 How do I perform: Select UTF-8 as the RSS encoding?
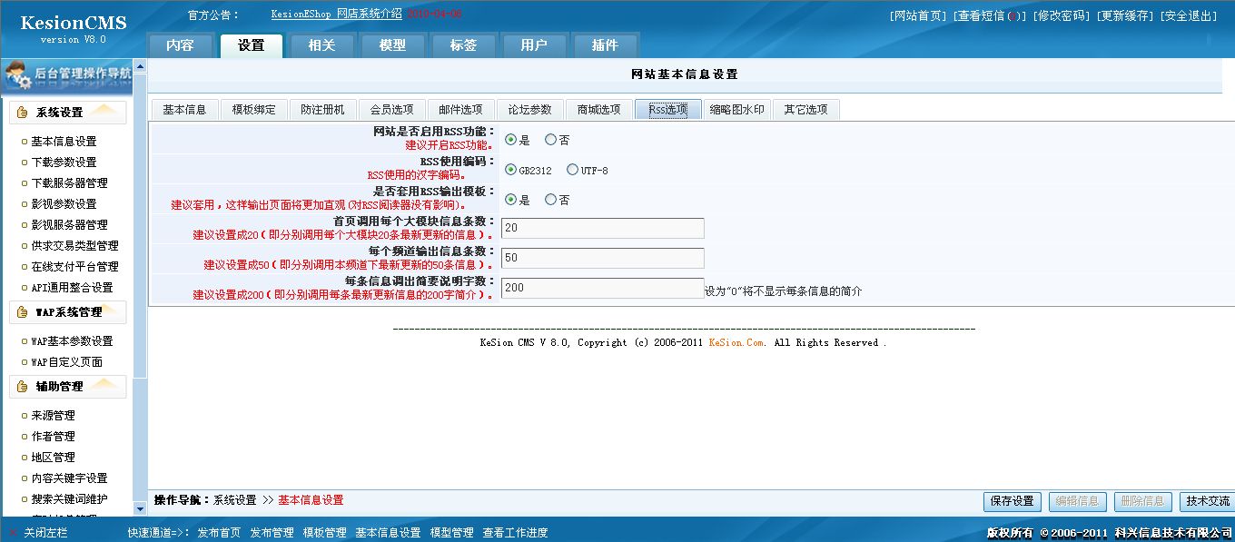pos(573,169)
